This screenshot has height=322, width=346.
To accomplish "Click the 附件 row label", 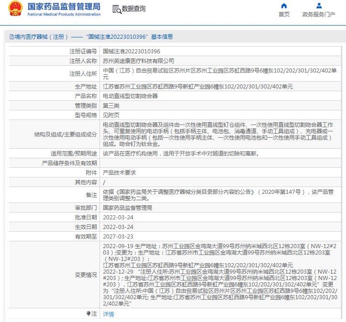I will [x=91, y=173].
